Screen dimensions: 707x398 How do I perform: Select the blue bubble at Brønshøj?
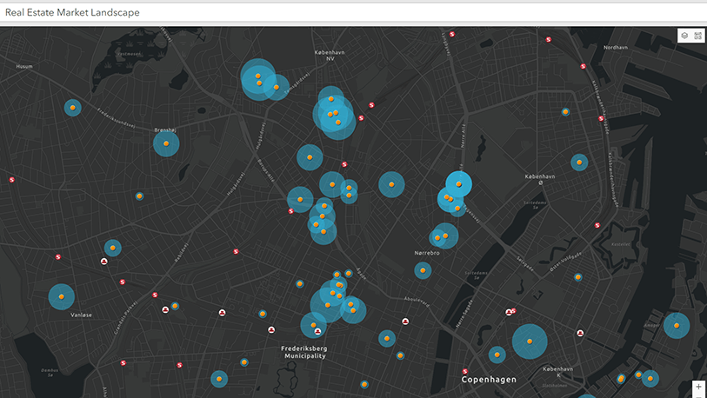[x=166, y=143]
